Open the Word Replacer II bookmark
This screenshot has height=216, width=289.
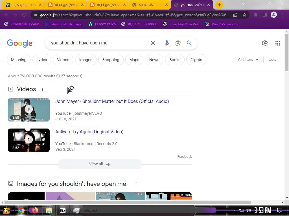(x=223, y=24)
